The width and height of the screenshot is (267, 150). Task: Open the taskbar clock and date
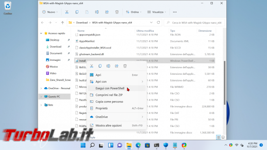point(252,145)
